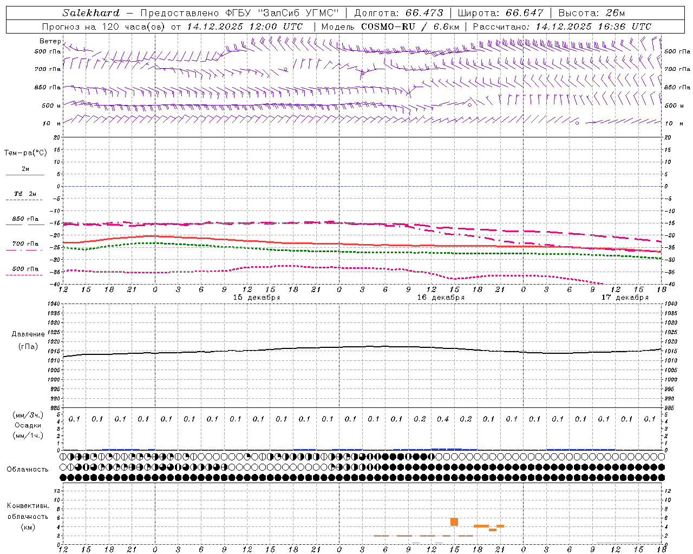Screen dimensions: 693x554
Task: Click the (мм/3ч.) precipitation unit label
Action: [x=28, y=415]
